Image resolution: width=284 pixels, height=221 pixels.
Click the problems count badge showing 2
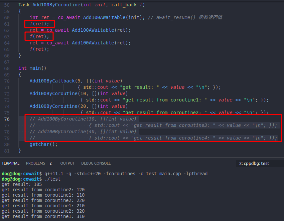tap(50, 163)
